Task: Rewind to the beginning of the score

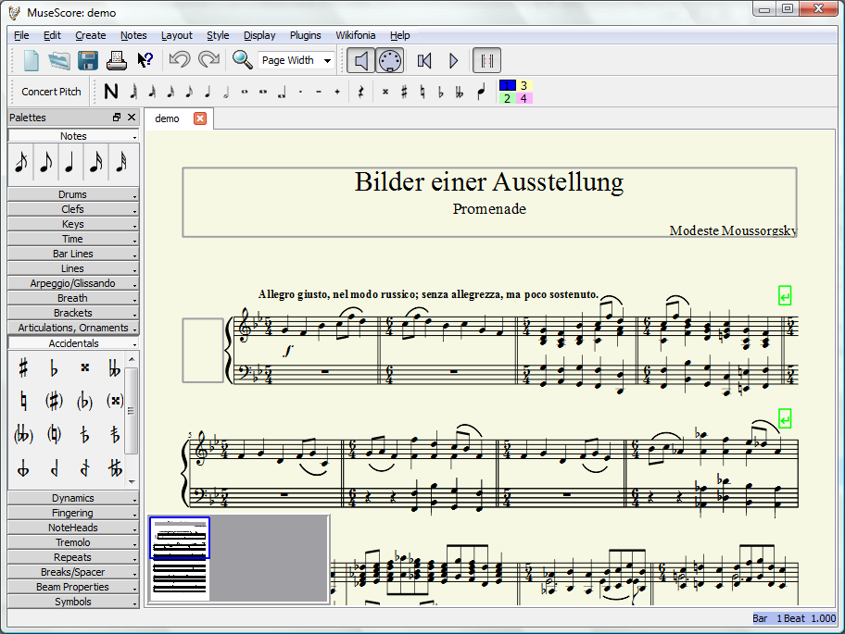Action: click(x=424, y=59)
